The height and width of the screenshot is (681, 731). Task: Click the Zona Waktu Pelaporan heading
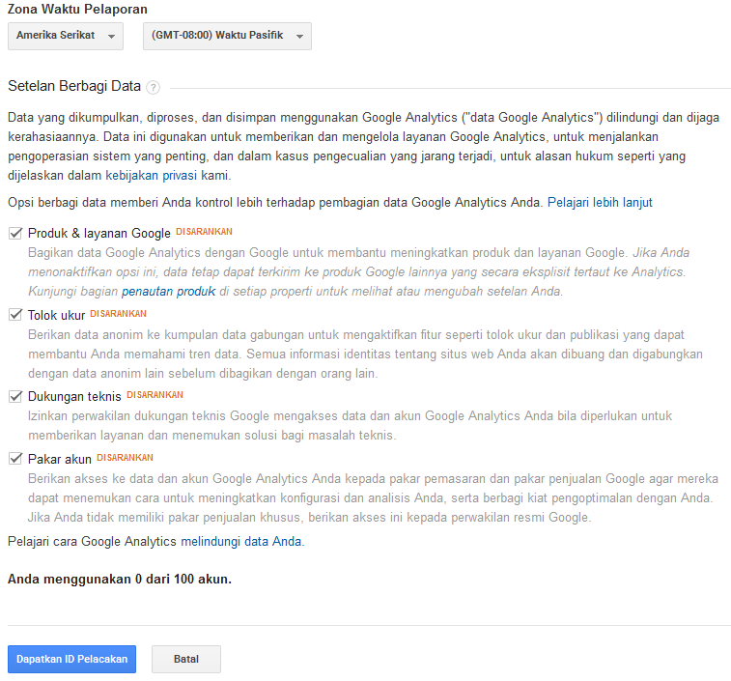point(77,9)
